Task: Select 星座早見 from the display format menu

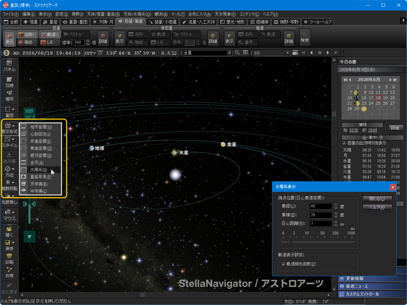Action: click(41, 177)
